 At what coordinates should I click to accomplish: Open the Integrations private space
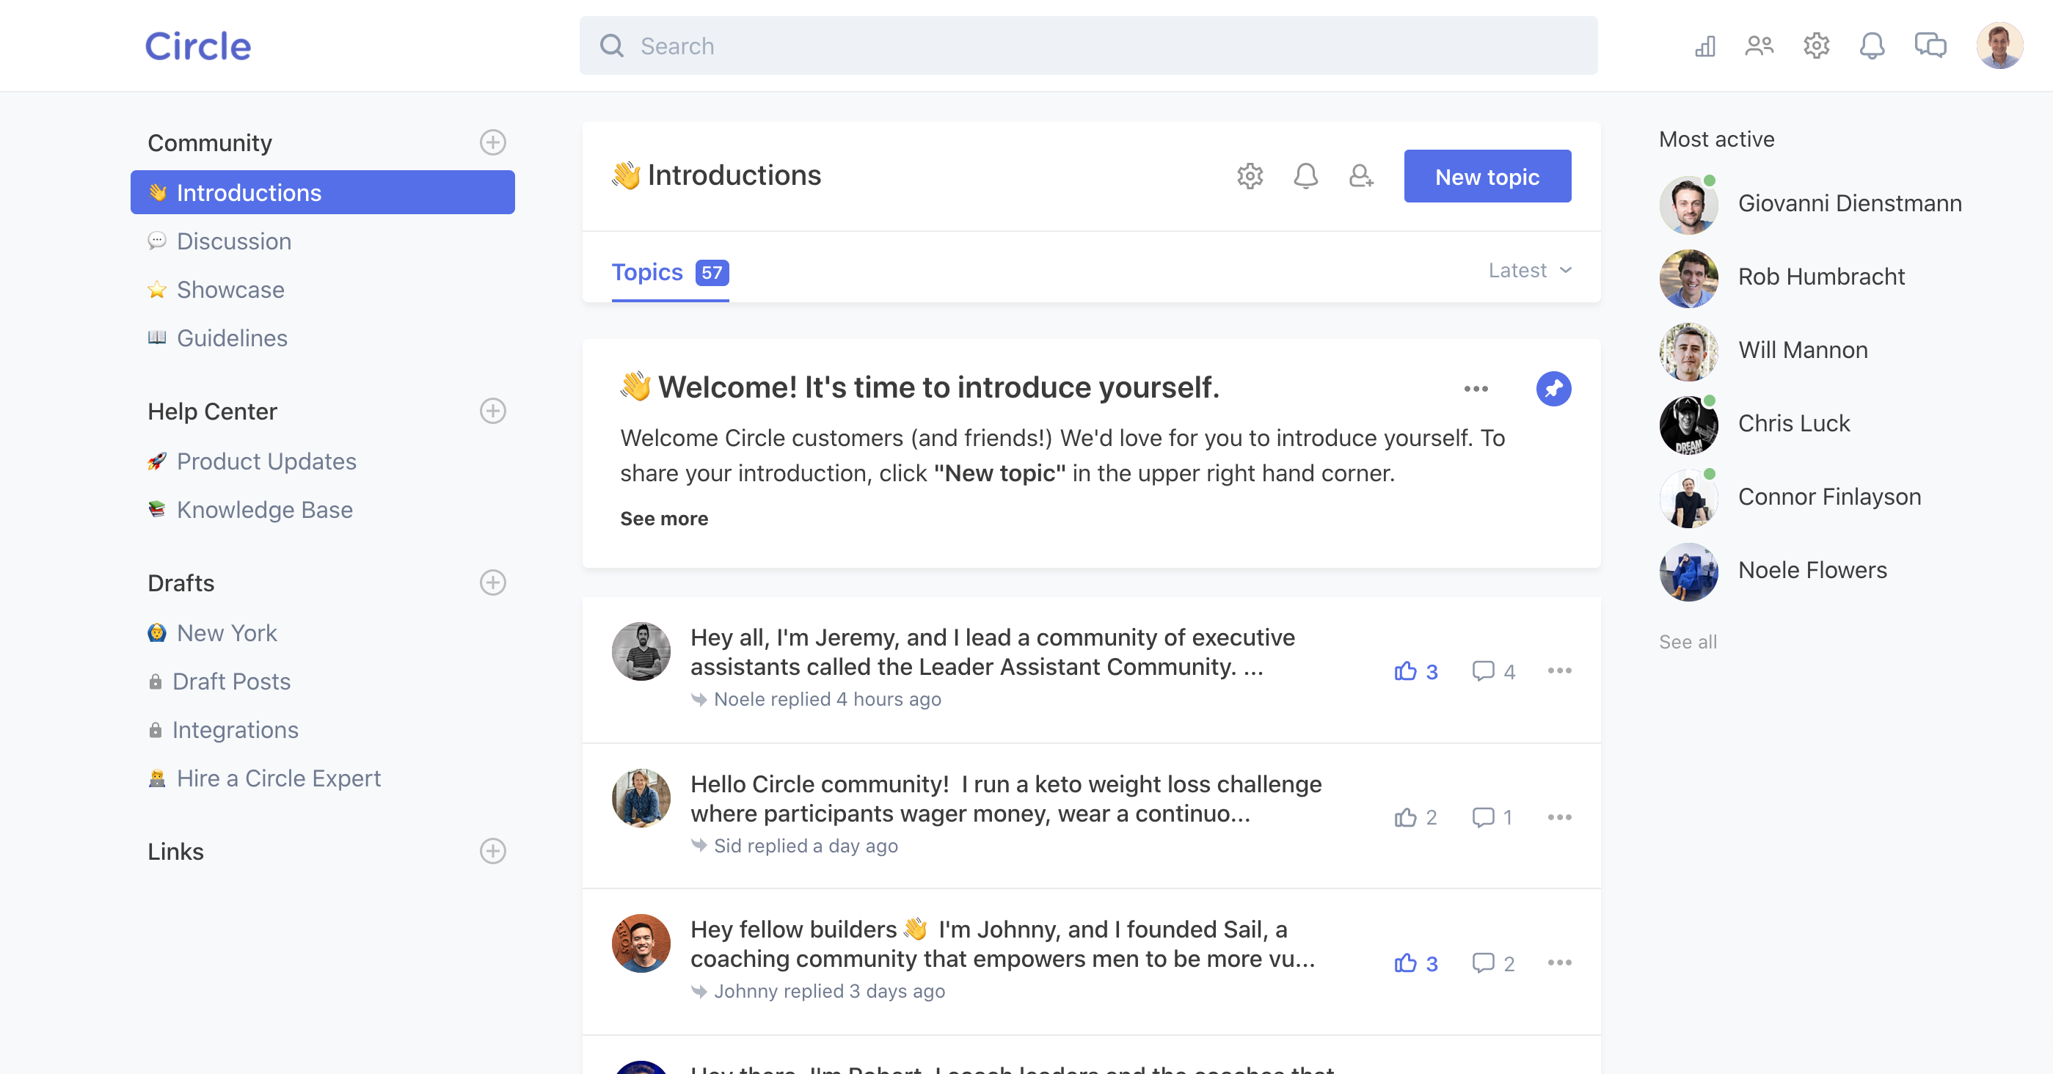(223, 731)
